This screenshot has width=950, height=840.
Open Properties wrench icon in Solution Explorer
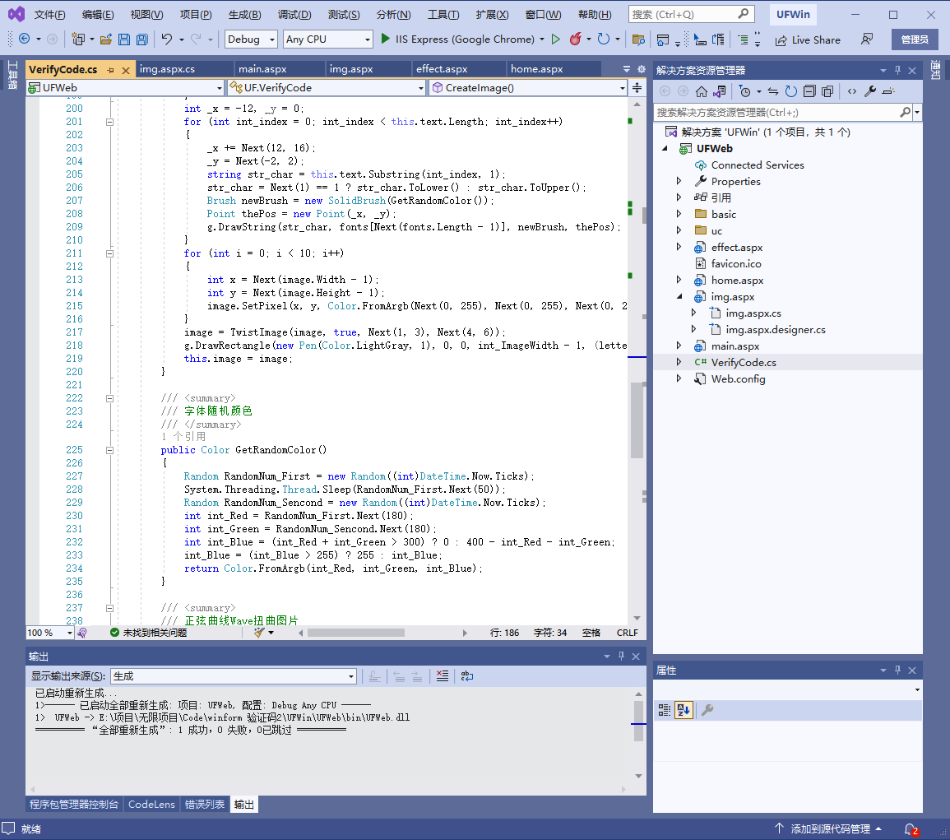click(870, 91)
